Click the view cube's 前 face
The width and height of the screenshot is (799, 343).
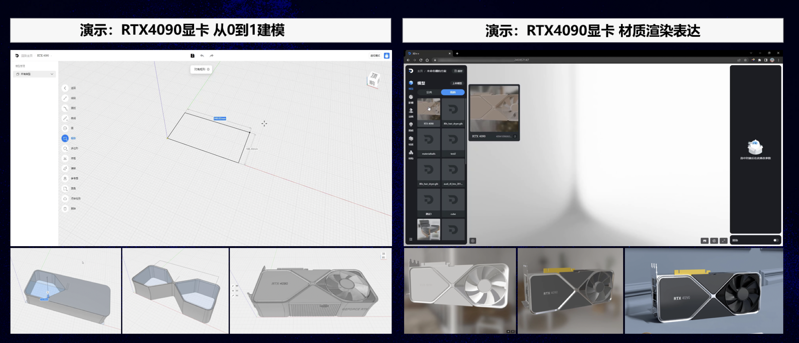[372, 83]
